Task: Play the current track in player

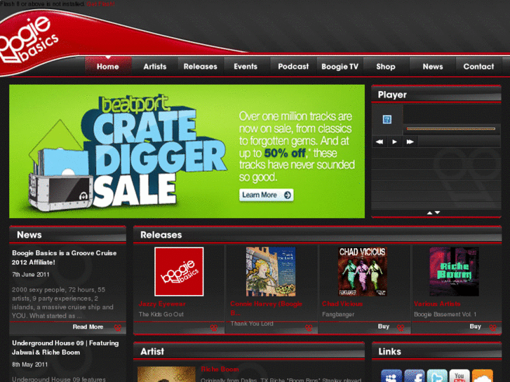Action: (394, 142)
